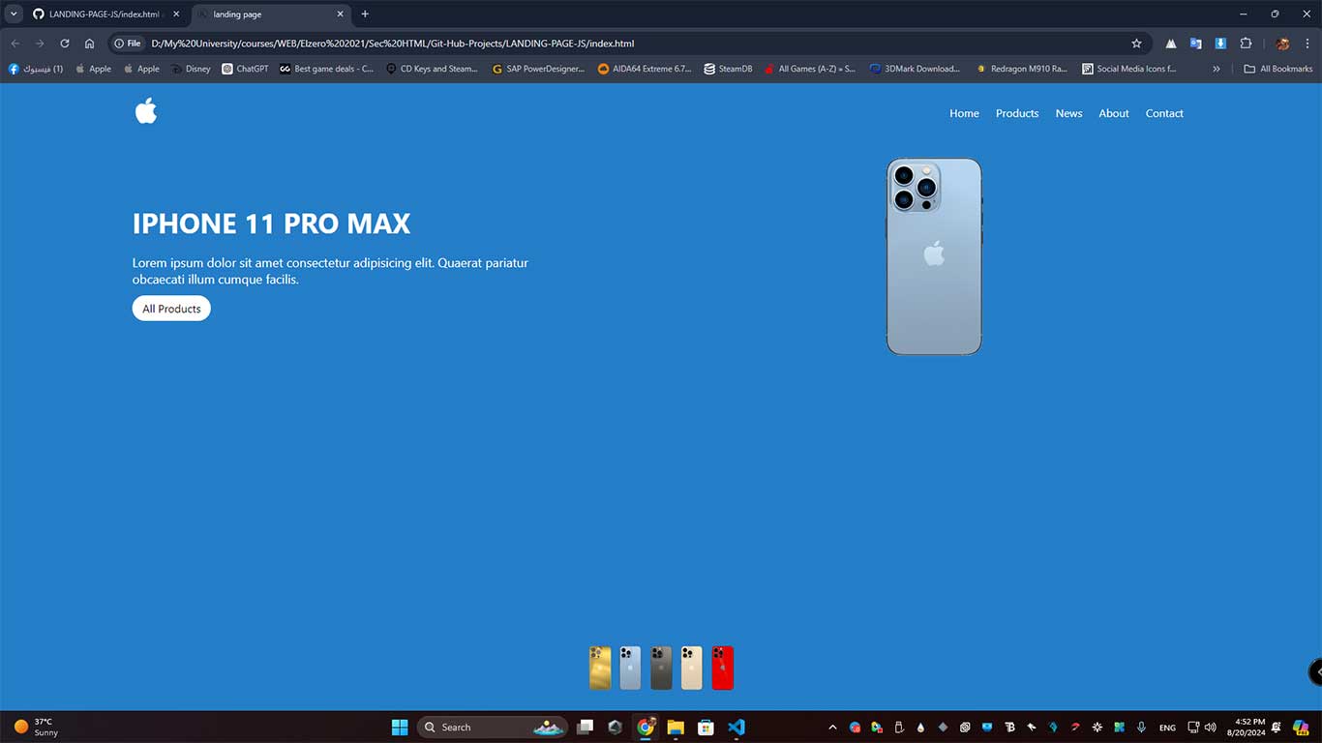Visit the About nav link
Screen dimensions: 1322x743
[x=1114, y=113]
